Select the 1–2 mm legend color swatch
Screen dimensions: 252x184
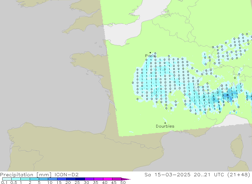coord(25,179)
